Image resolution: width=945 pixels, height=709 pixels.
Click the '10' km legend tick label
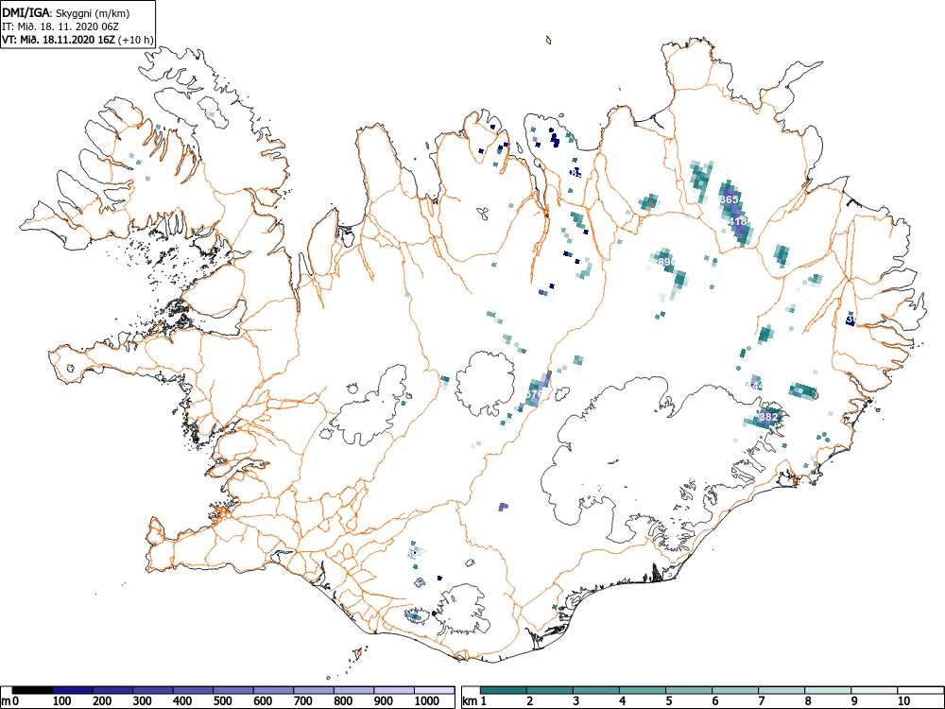(x=903, y=701)
